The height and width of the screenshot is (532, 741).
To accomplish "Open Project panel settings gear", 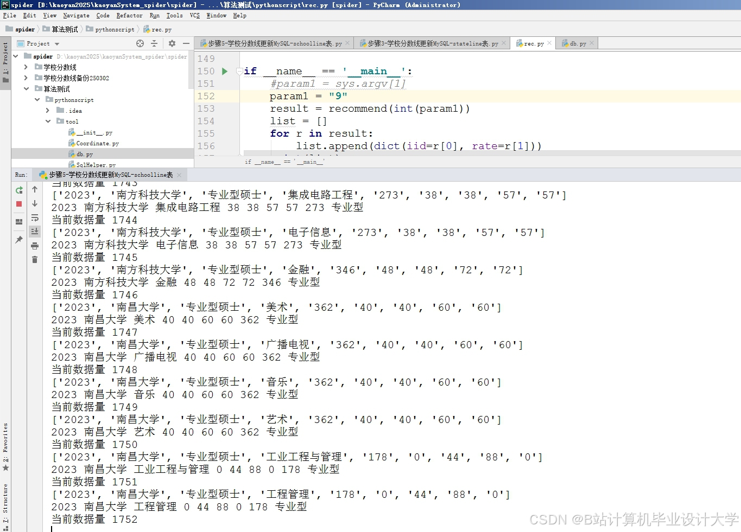I will pyautogui.click(x=172, y=43).
